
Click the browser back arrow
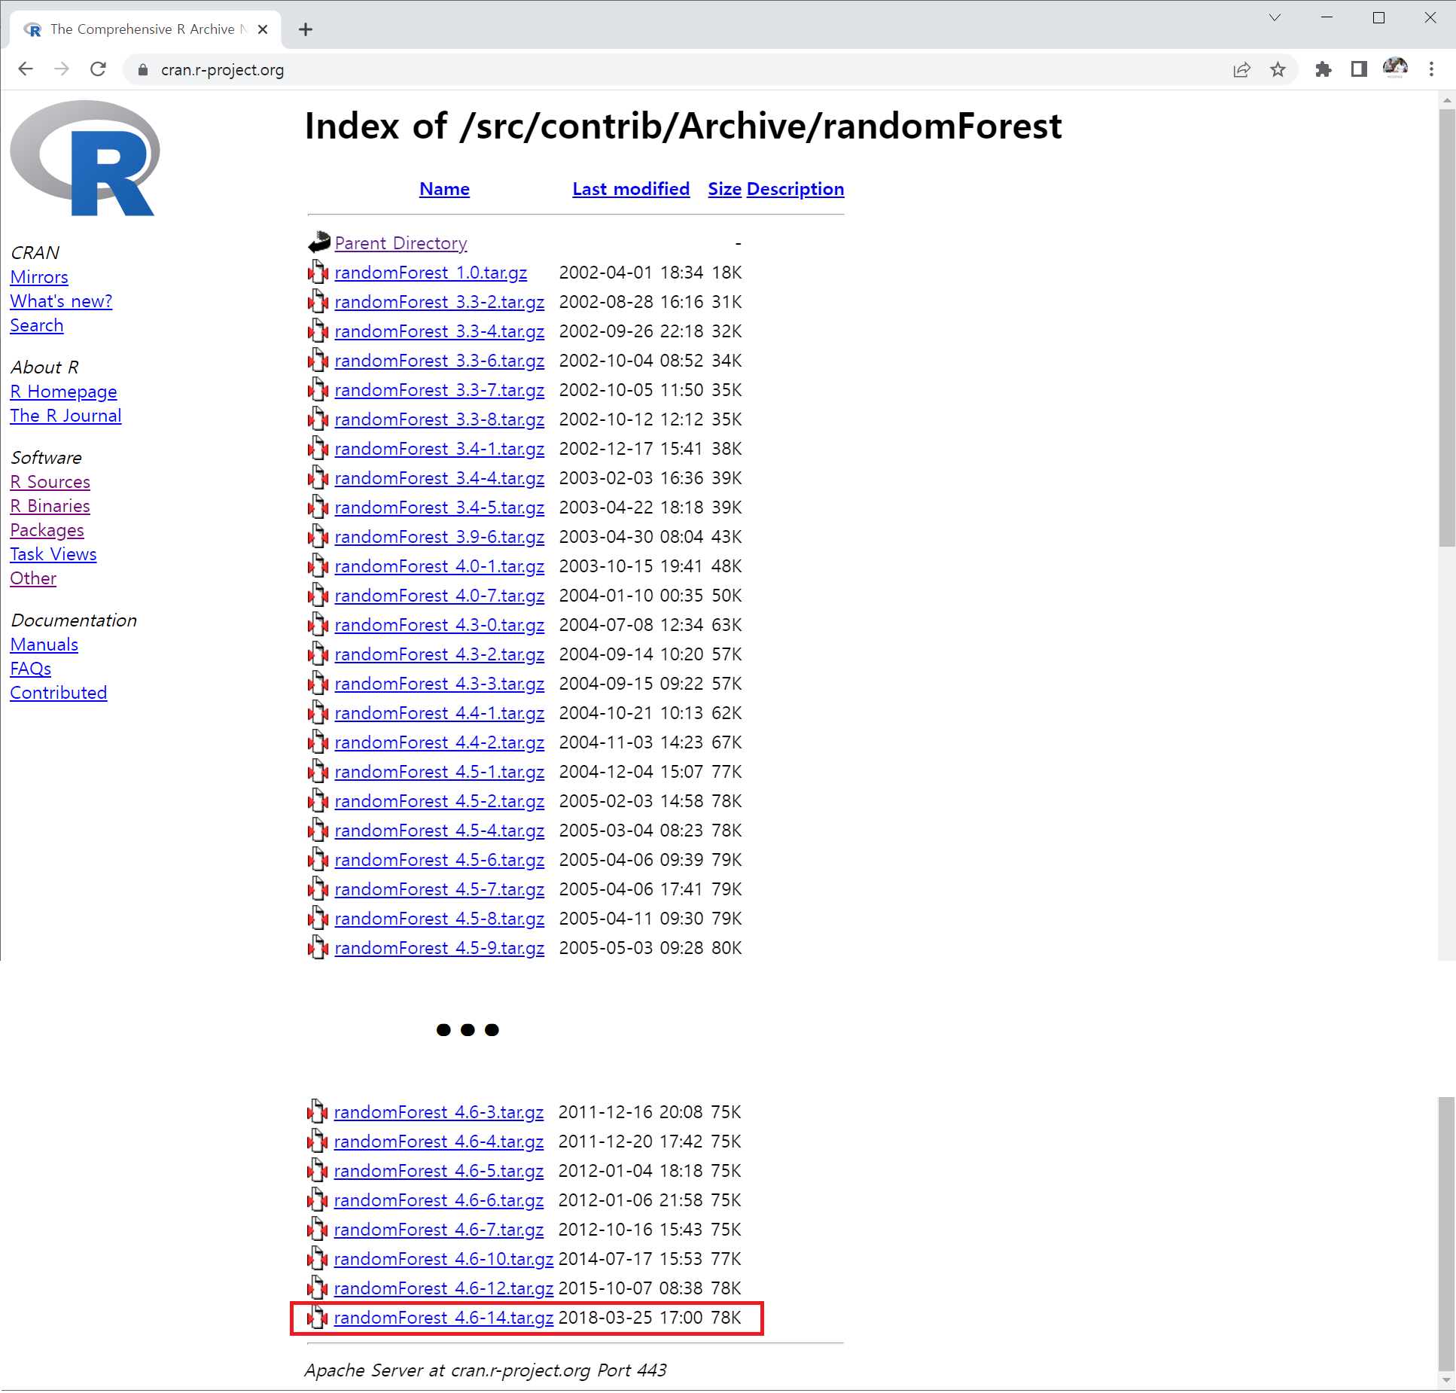pos(26,69)
